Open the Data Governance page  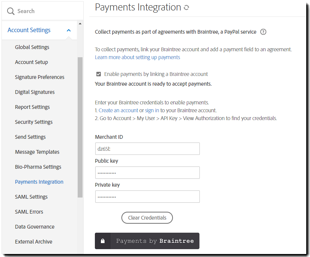35,227
